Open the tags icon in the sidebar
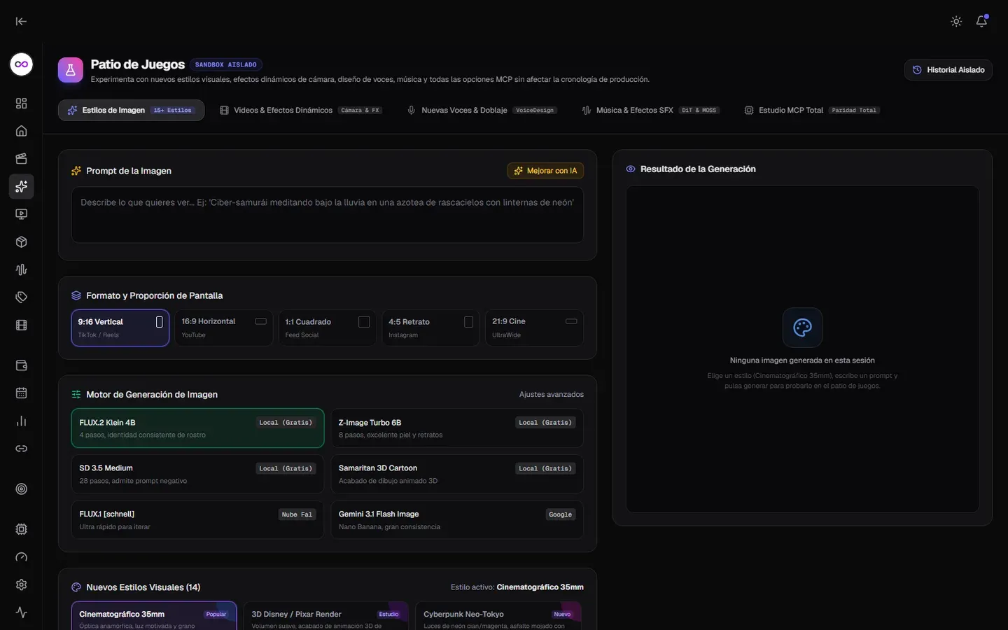The image size is (1008, 630). (x=22, y=297)
